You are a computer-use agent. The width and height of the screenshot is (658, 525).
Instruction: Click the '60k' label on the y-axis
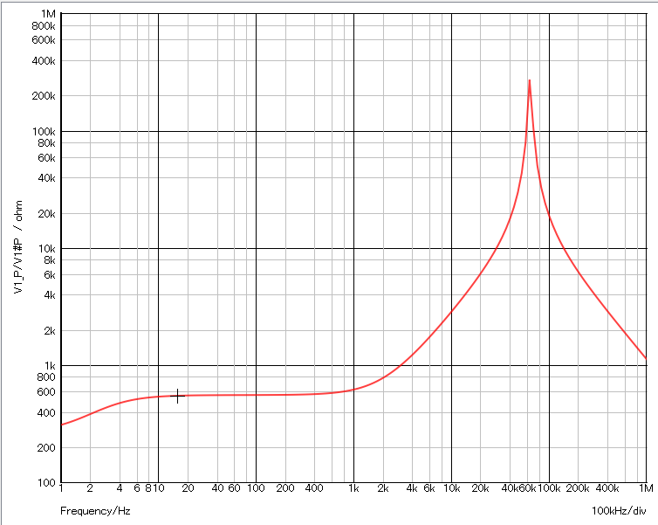coord(46,158)
